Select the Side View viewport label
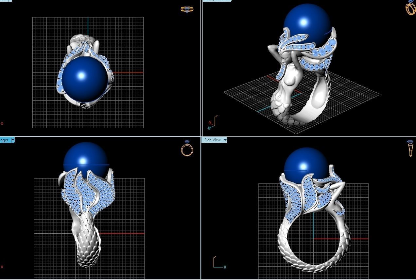 [x=212, y=140]
